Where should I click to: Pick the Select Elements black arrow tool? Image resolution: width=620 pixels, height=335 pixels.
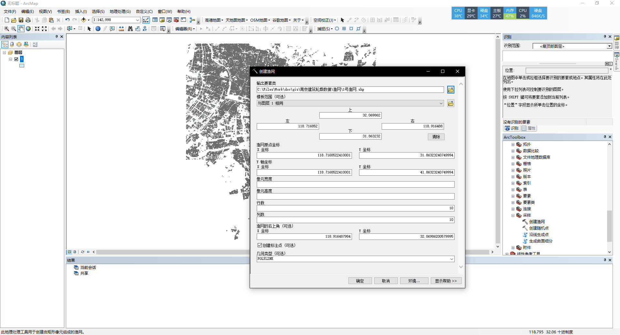click(x=89, y=29)
